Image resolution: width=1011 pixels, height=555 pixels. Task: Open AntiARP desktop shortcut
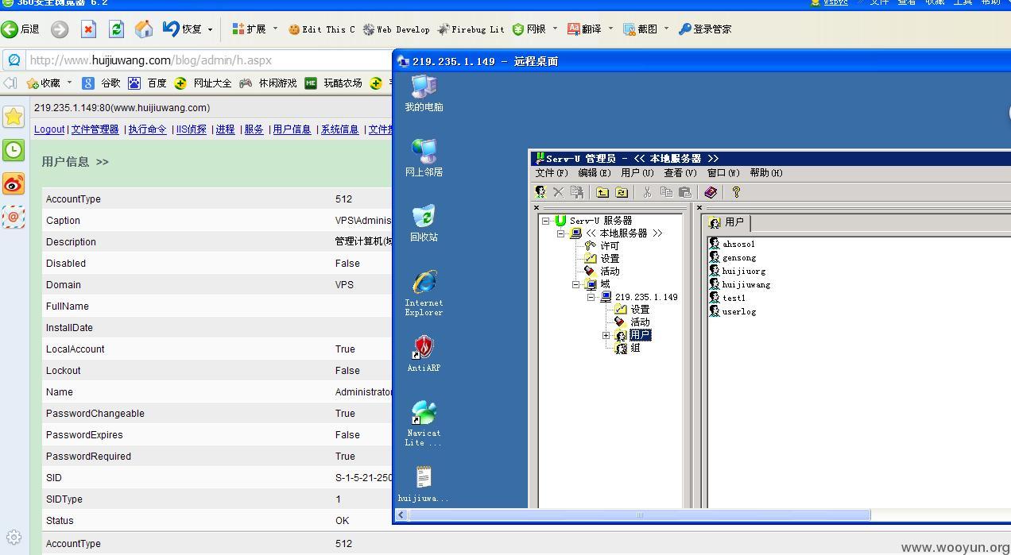(424, 354)
